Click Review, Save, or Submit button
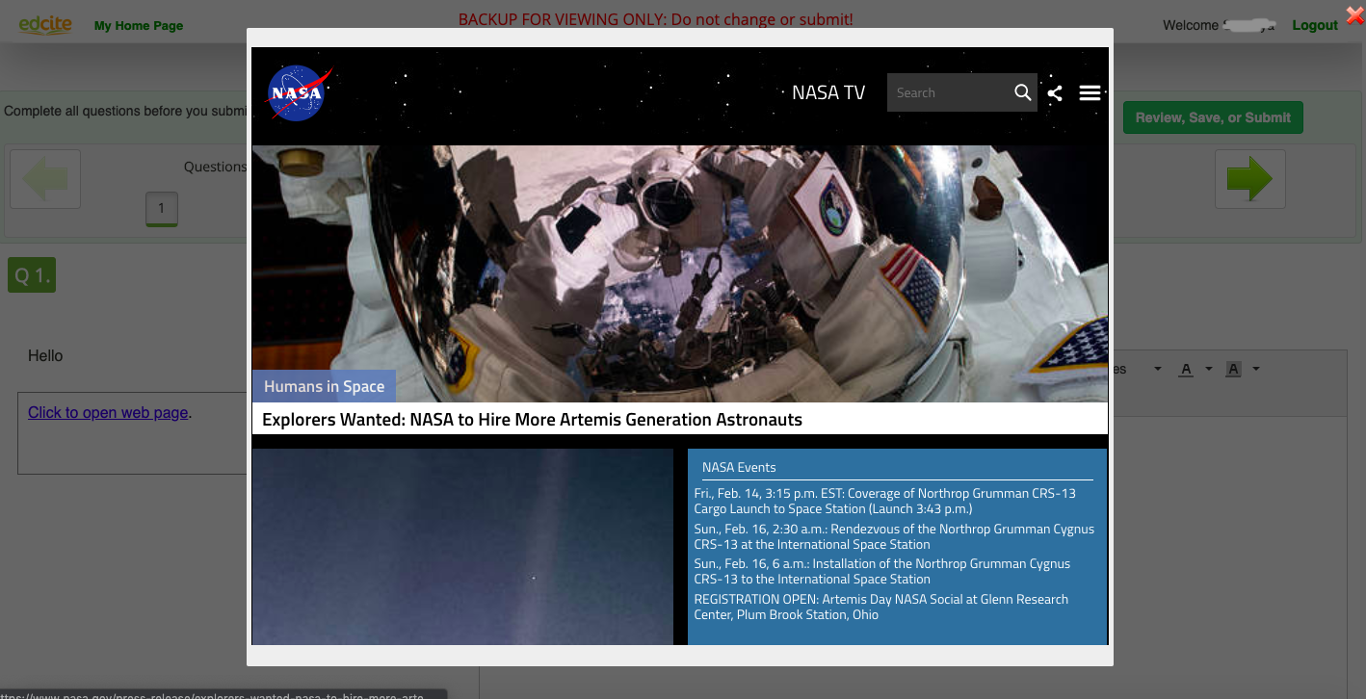1366x699 pixels. (1213, 117)
